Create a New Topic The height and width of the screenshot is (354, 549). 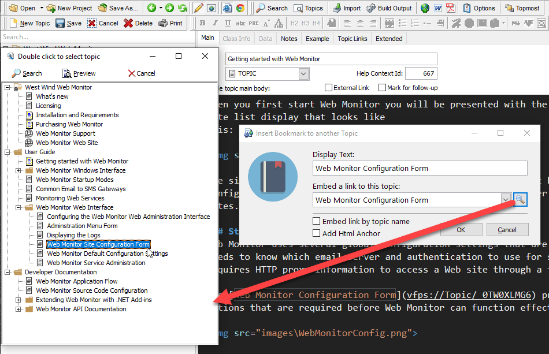[x=29, y=23]
